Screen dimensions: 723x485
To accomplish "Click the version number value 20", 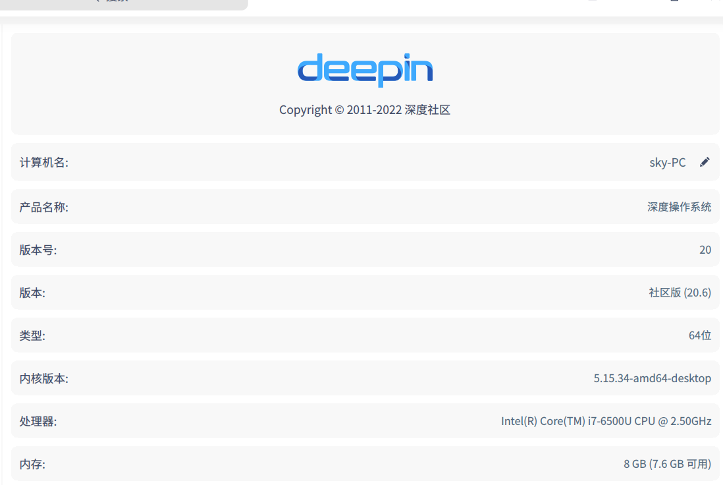I will 705,250.
